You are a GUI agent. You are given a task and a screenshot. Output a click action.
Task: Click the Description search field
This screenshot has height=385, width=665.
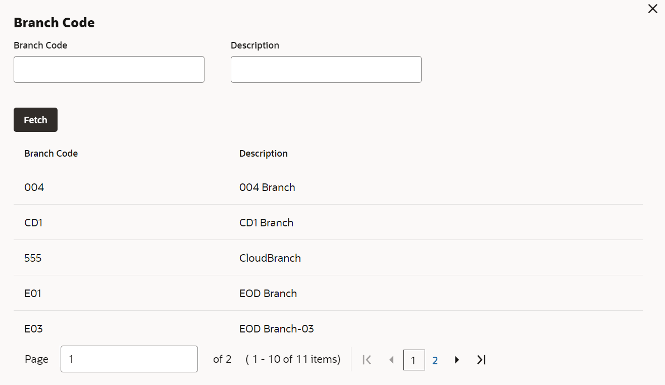pos(326,70)
